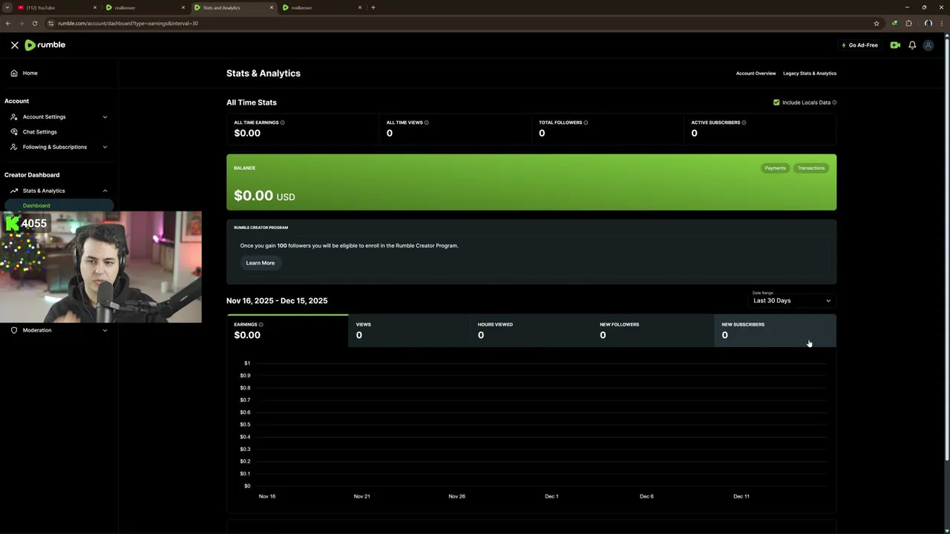Go back in browser history
Viewport: 950px width, 534px height.
pos(8,23)
